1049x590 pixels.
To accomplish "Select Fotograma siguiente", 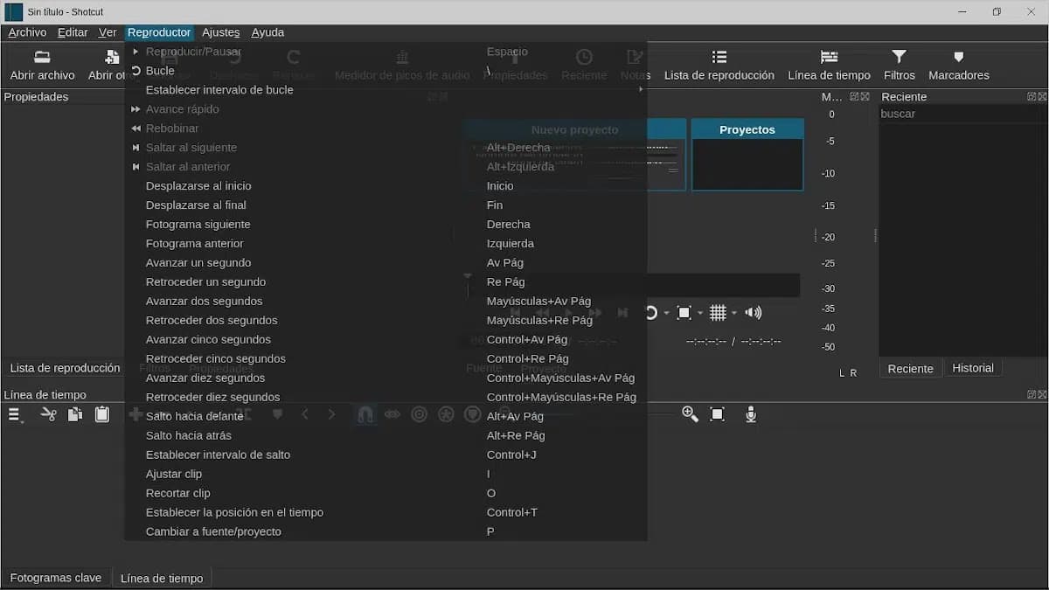I will pyautogui.click(x=386, y=225).
